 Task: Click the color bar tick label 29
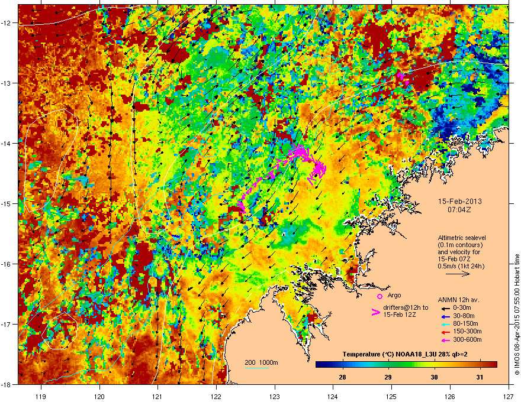388,377
